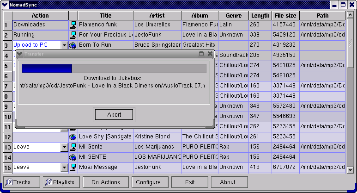Open the Upload to PC action dropdown
This screenshot has width=357, height=193.
(64, 45)
